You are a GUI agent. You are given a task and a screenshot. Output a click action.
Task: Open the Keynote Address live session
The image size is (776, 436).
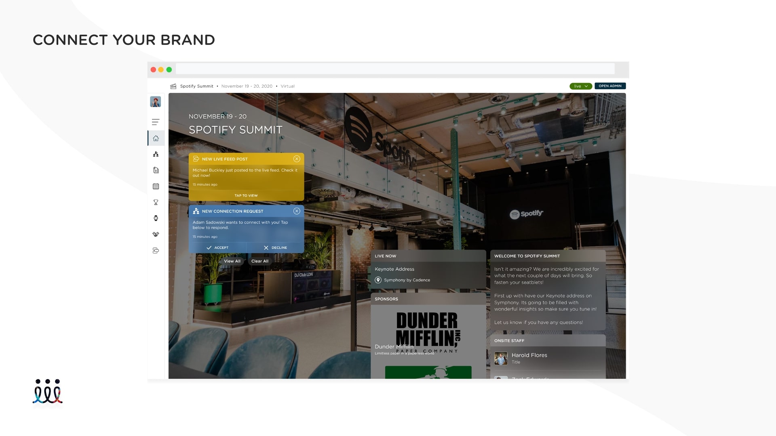394,269
